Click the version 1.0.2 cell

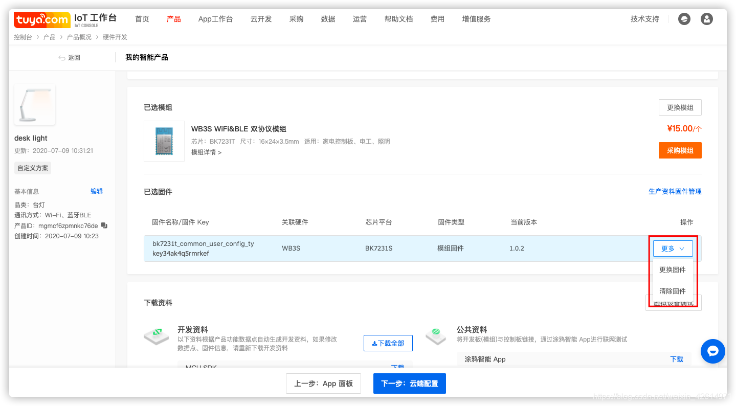pyautogui.click(x=517, y=248)
